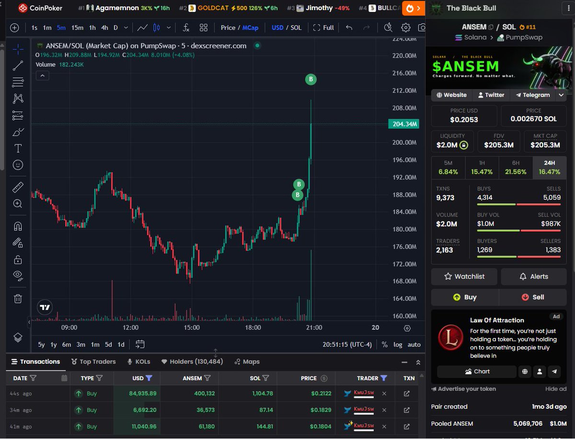575x439 pixels.
Task: Toggle lock all drawing tools
Action: 18,259
